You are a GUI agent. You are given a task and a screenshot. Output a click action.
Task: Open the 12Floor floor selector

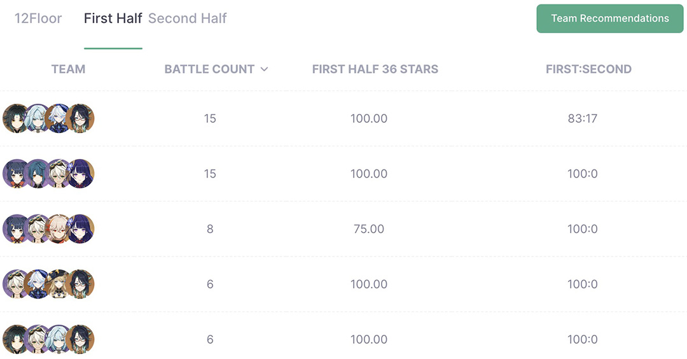[38, 18]
